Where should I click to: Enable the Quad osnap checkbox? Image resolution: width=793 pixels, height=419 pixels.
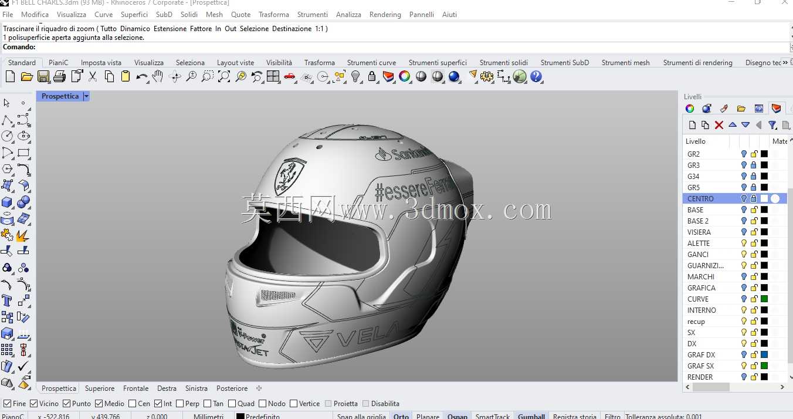point(232,403)
